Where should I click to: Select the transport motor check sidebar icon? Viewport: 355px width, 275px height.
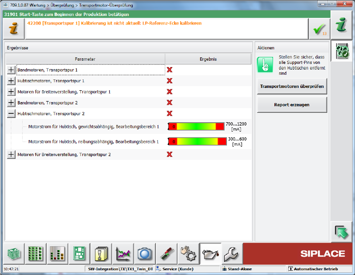pos(342,51)
